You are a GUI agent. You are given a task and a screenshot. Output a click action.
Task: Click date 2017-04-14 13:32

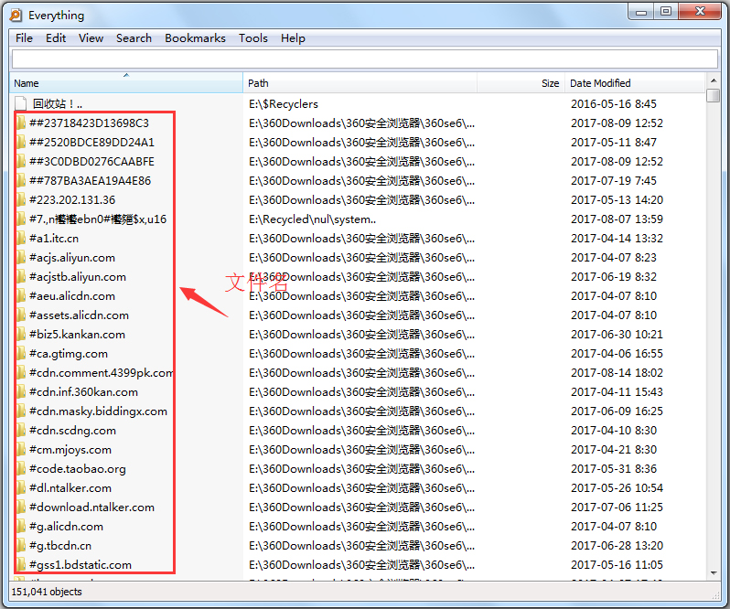point(617,238)
